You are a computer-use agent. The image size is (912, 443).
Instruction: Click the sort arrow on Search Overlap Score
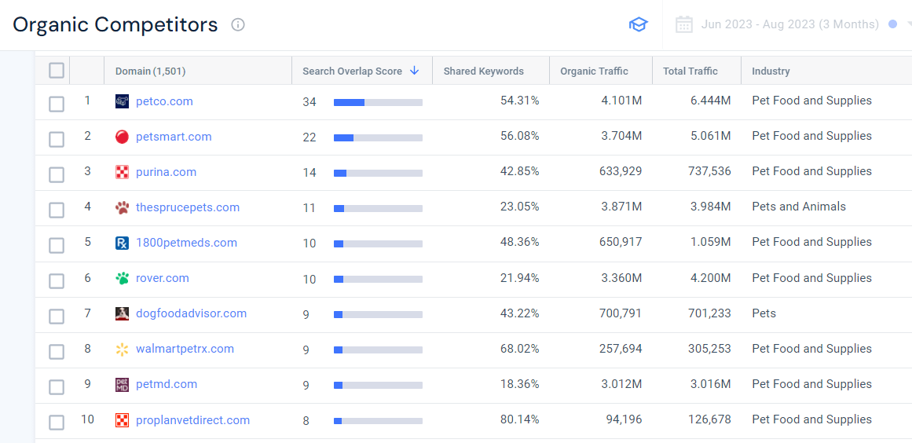(x=414, y=71)
